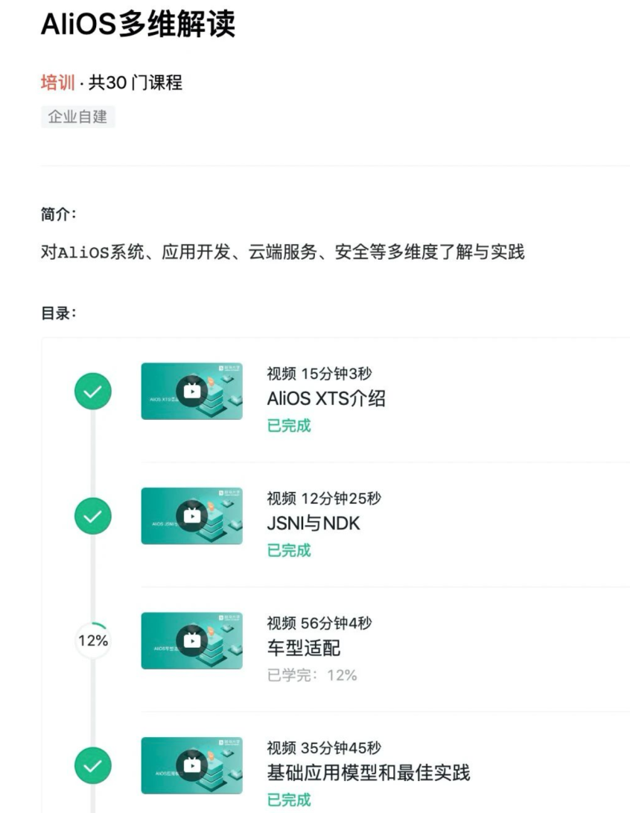Play the JSNI与NDK video thumbnail
The image size is (630, 813).
click(191, 516)
